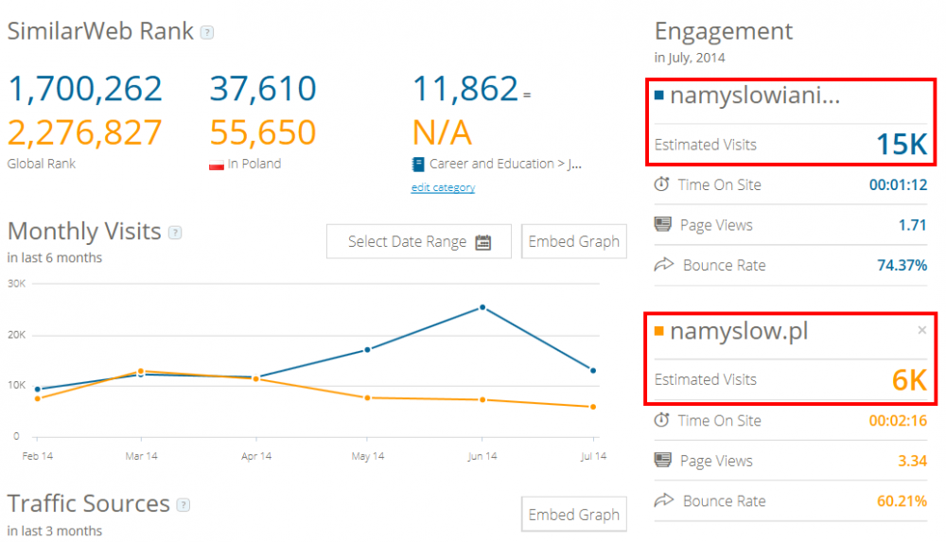Select the Jul 14 orange data point
946x542 pixels.
point(593,407)
